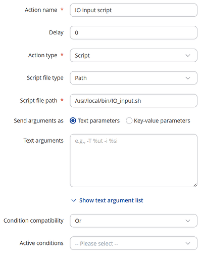Open the Active conditions Please select combo

(133, 243)
